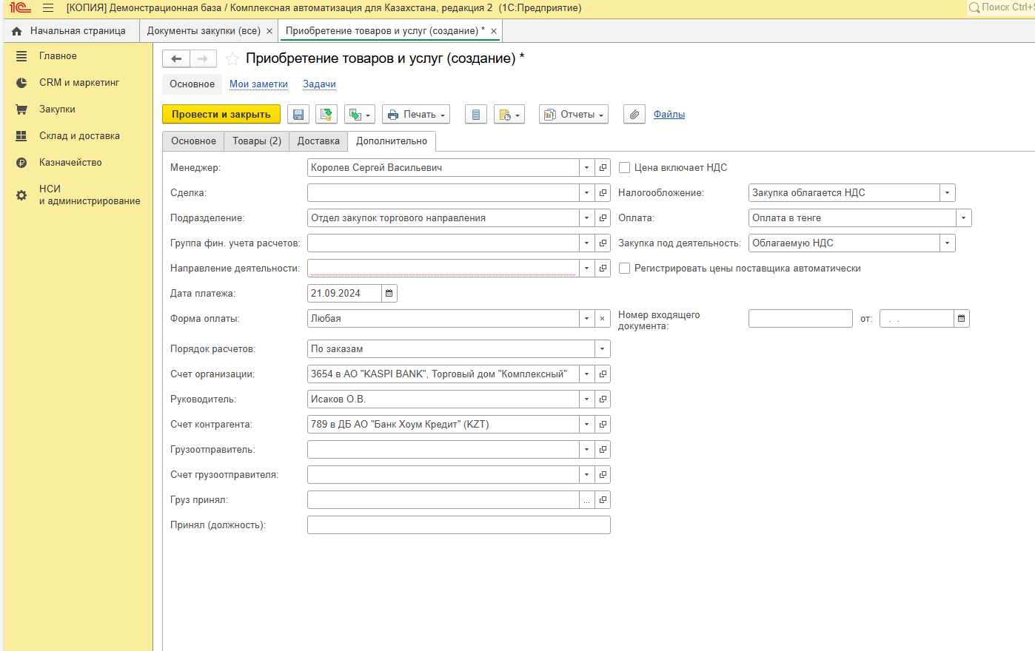The image size is (1035, 651).
Task: Enable the price includes VAT checkbox
Action: (x=625, y=168)
